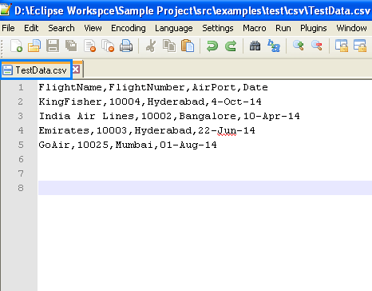The width and height of the screenshot is (372, 291).
Task: Close the current document toolbar icon
Action: click(x=89, y=46)
